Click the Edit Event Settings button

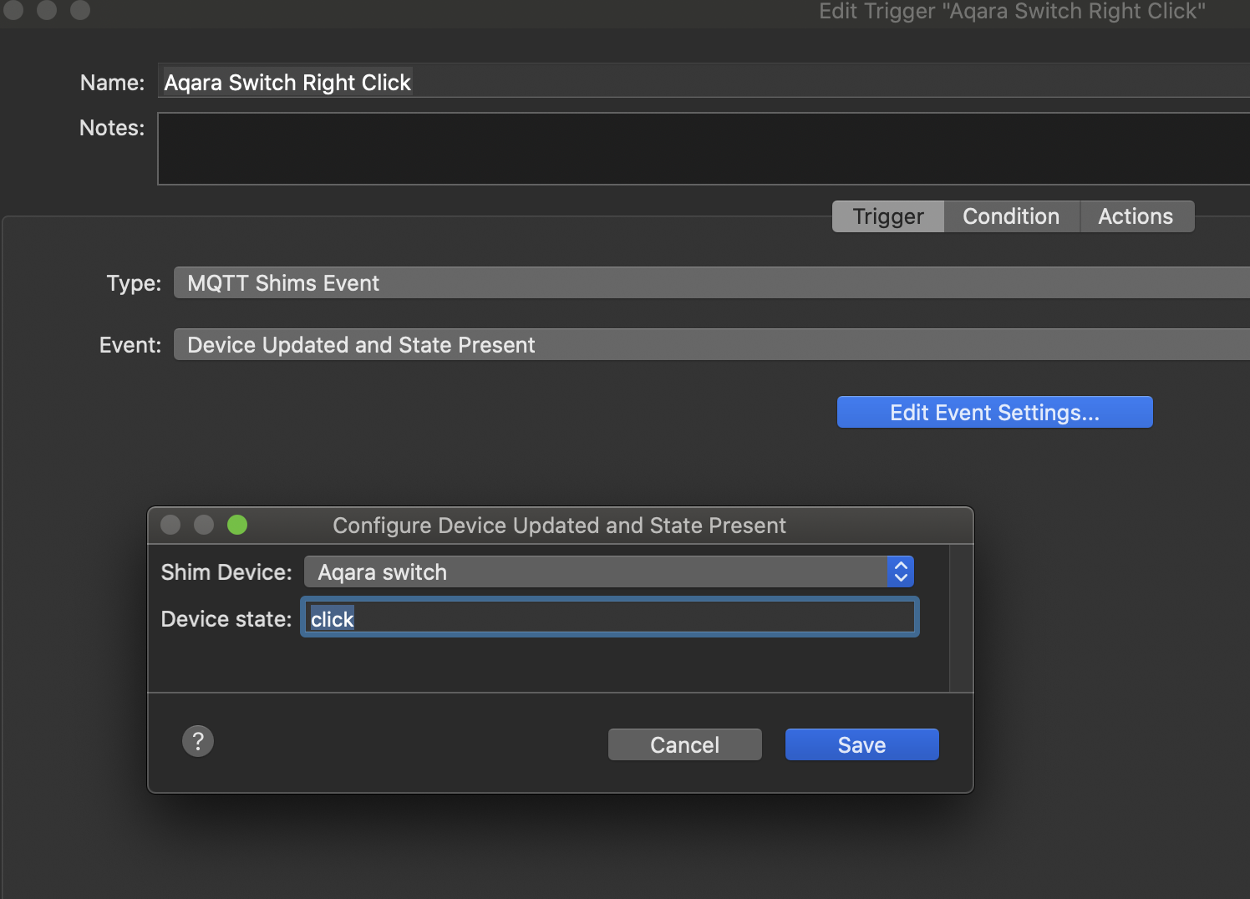coord(994,412)
